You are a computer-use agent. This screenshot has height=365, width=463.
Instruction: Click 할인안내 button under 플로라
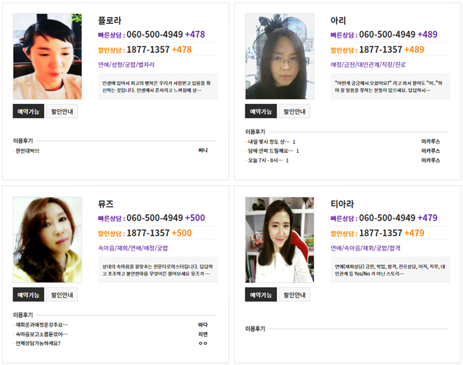[62, 111]
